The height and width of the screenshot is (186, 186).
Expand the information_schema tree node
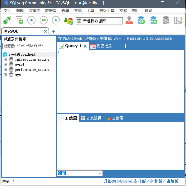5,59
